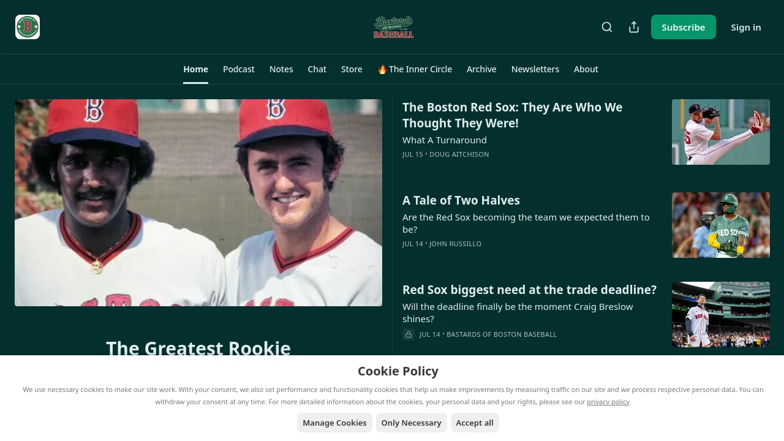Open the featured photo of two Red Sox players
Viewport: 784px width, 441px height.
pyautogui.click(x=198, y=203)
